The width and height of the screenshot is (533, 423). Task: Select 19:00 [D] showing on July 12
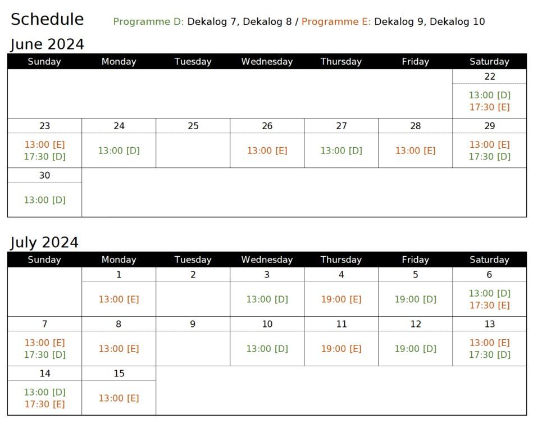tap(415, 349)
